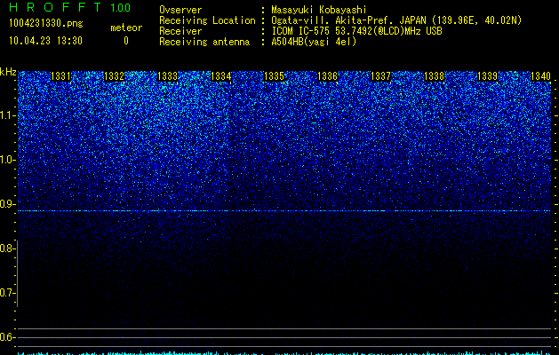The width and height of the screenshot is (559, 355).
Task: Click the Receiver field label
Action: (180, 31)
